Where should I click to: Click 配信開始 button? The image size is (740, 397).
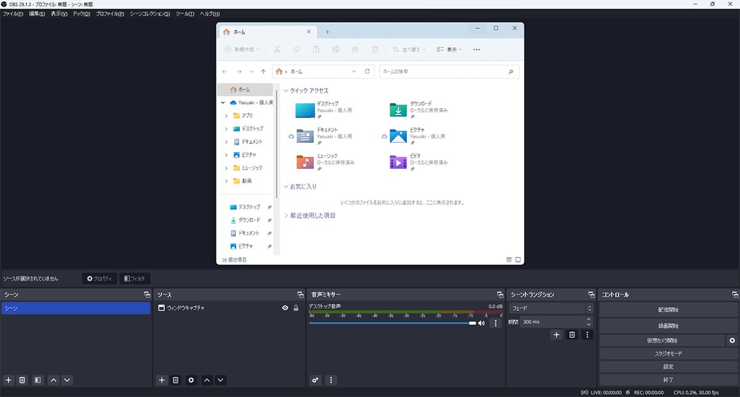click(668, 310)
